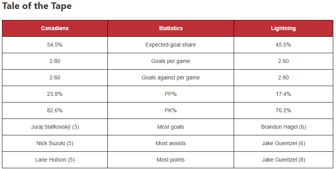This screenshot has width=336, height=169.
Task: Click the Lightning 45.5% cell
Action: [x=283, y=45]
